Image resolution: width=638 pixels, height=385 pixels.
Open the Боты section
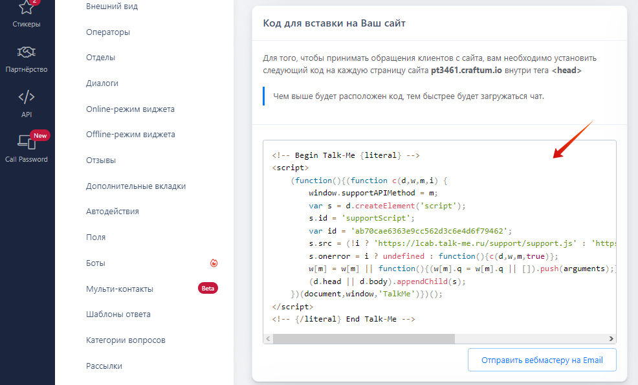click(96, 263)
